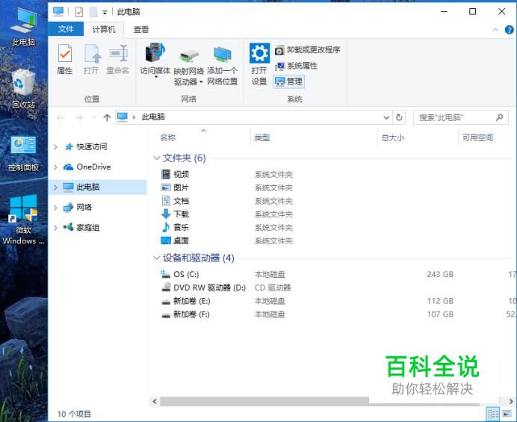Screen dimensions: 517x422
Task: Collapse the 文件夹 (6) group
Action: point(157,158)
